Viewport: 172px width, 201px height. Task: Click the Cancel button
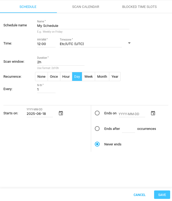139,195
